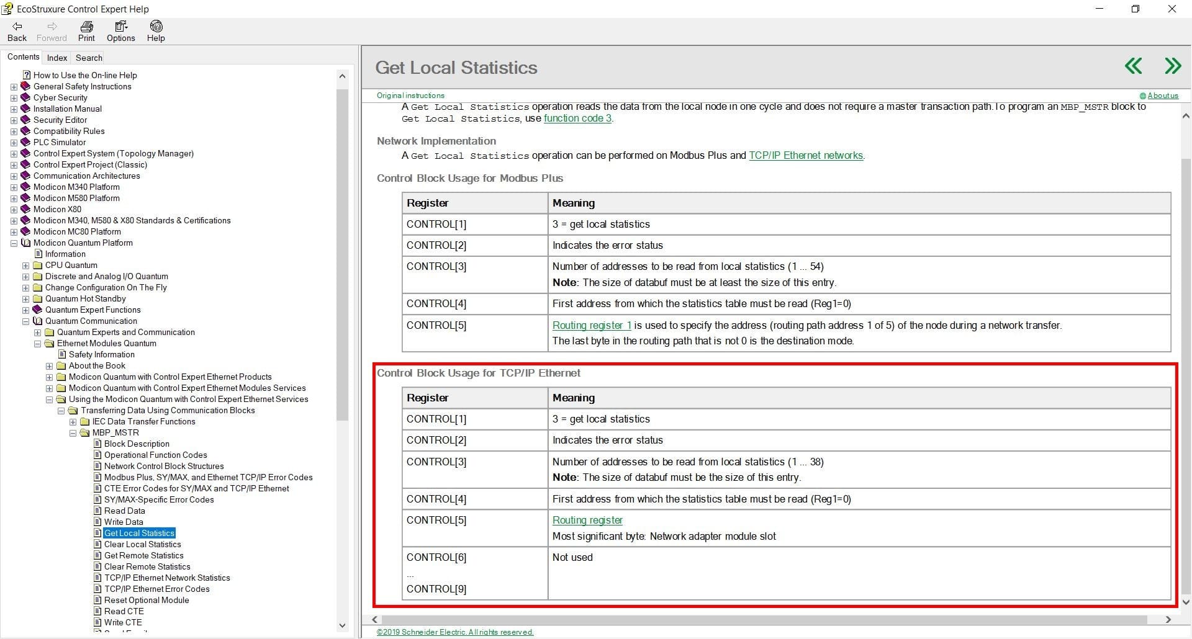Click the horizontal scrollbar of help content
This screenshot has height=639, width=1192.
click(764, 619)
